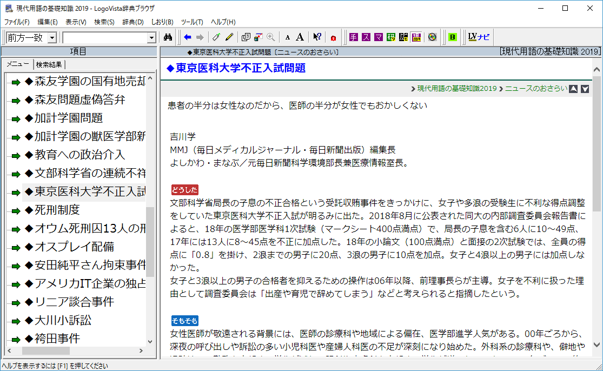This screenshot has height=371, width=603.
Task: Open the purple 手 dictionary icon
Action: coord(354,37)
